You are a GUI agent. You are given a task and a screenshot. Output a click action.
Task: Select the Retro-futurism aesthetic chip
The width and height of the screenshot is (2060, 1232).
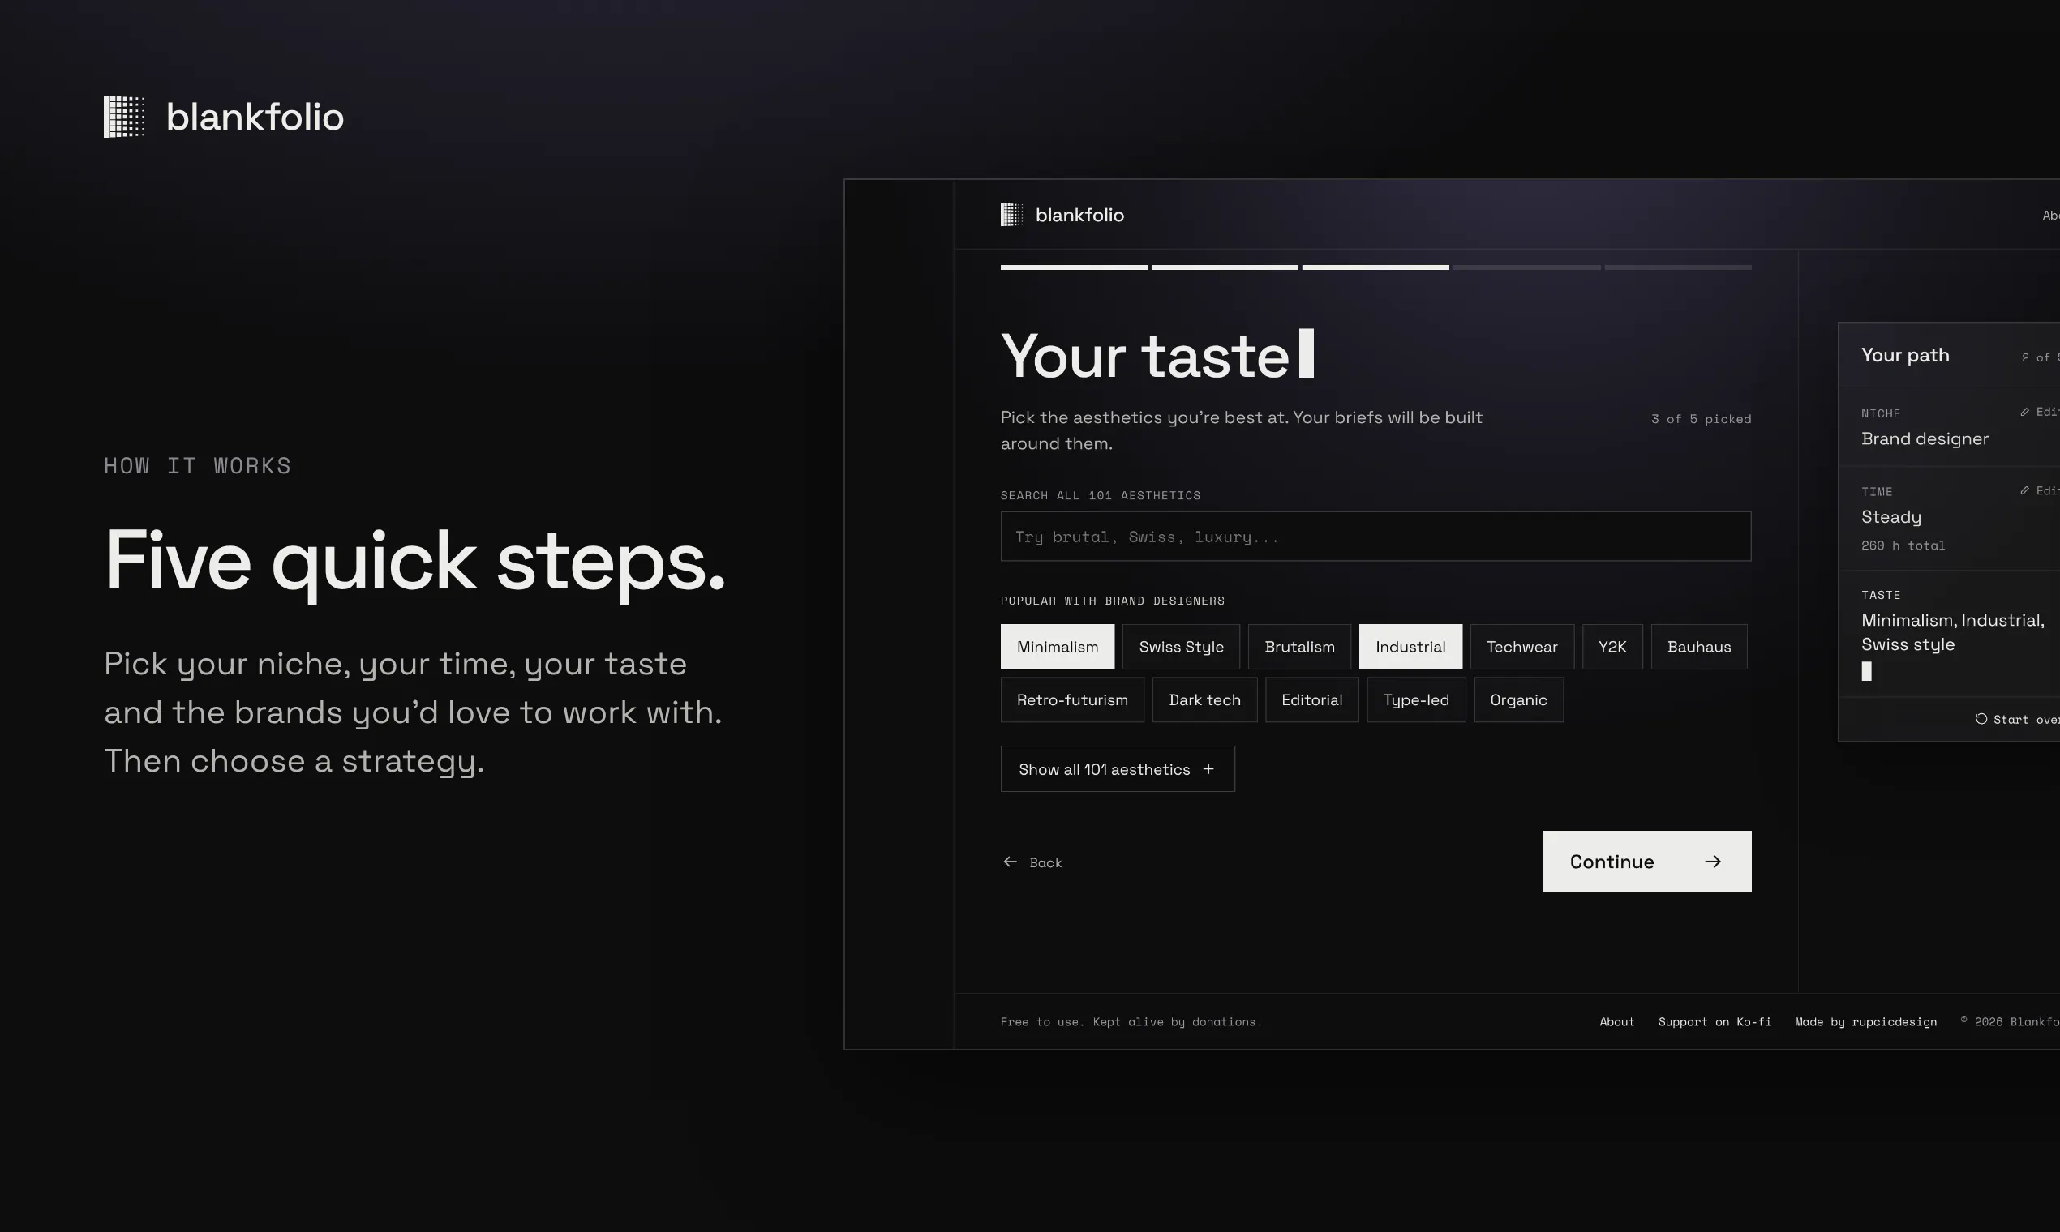(x=1072, y=699)
